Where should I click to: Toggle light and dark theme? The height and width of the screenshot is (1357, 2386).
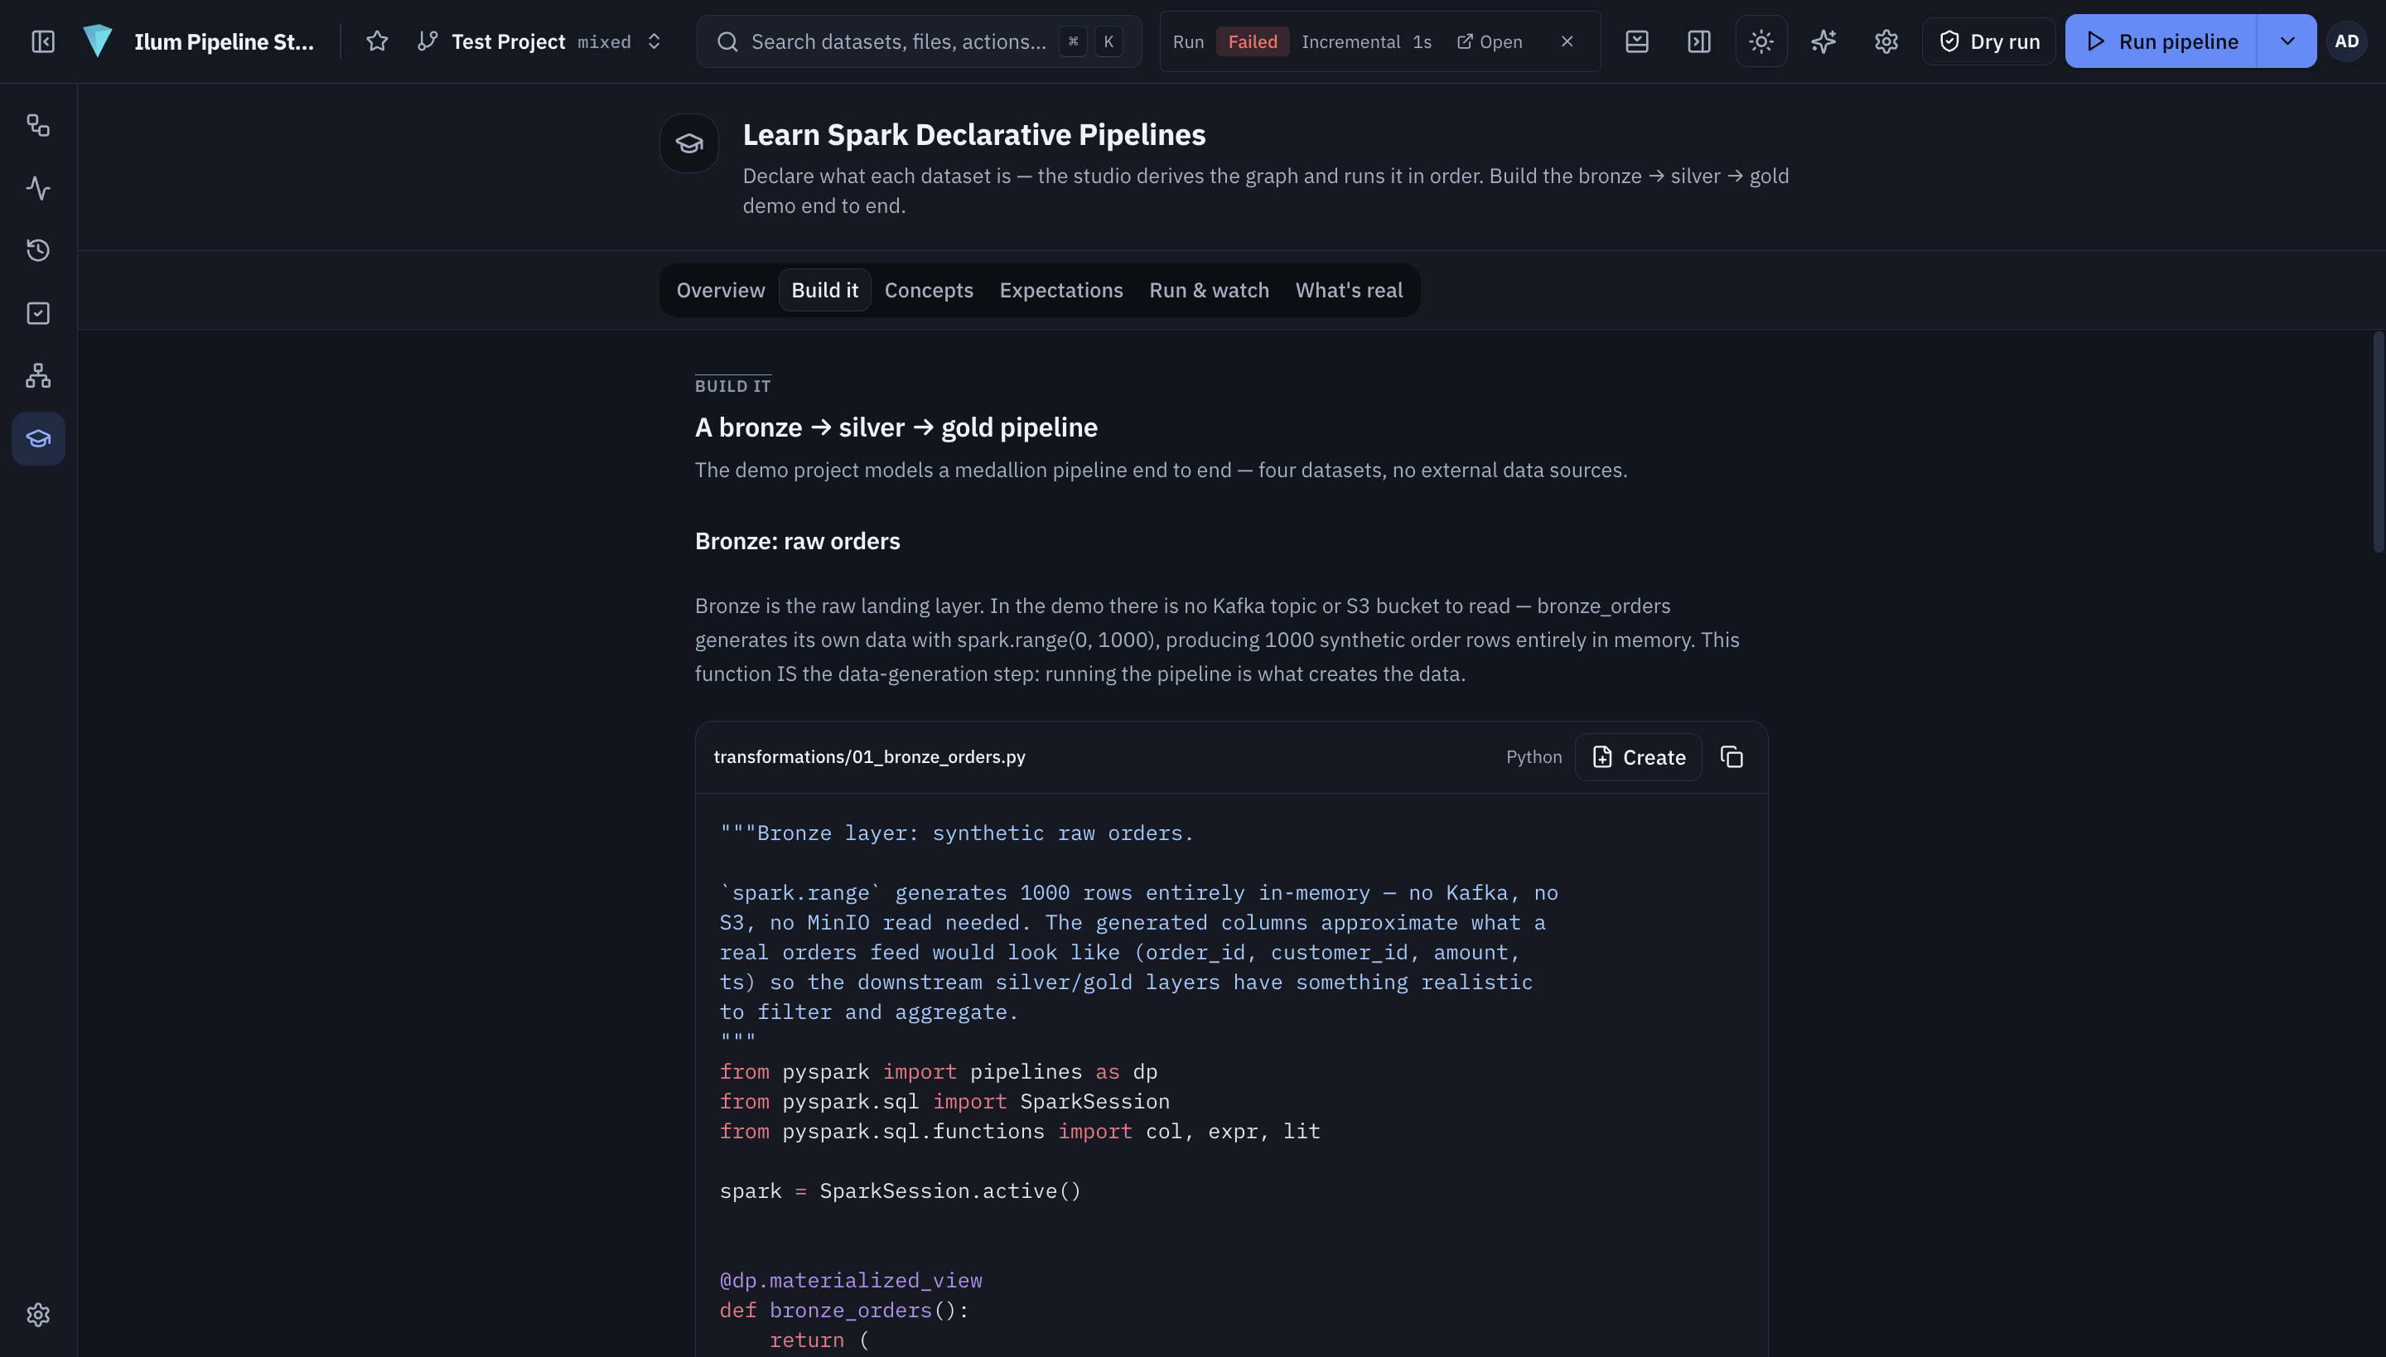1761,42
